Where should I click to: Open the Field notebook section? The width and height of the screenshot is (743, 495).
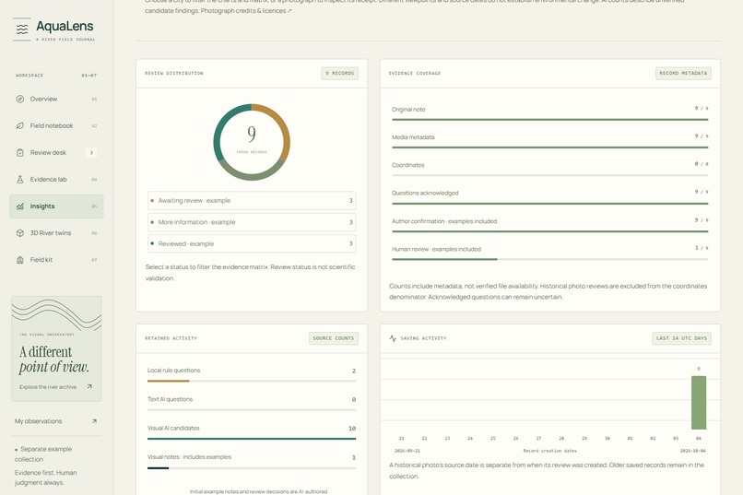[x=56, y=125]
